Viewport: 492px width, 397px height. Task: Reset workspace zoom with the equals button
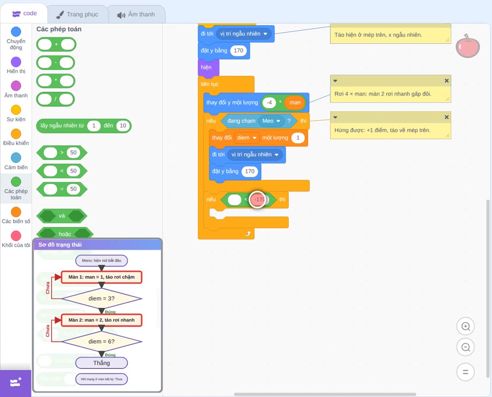coord(465,372)
